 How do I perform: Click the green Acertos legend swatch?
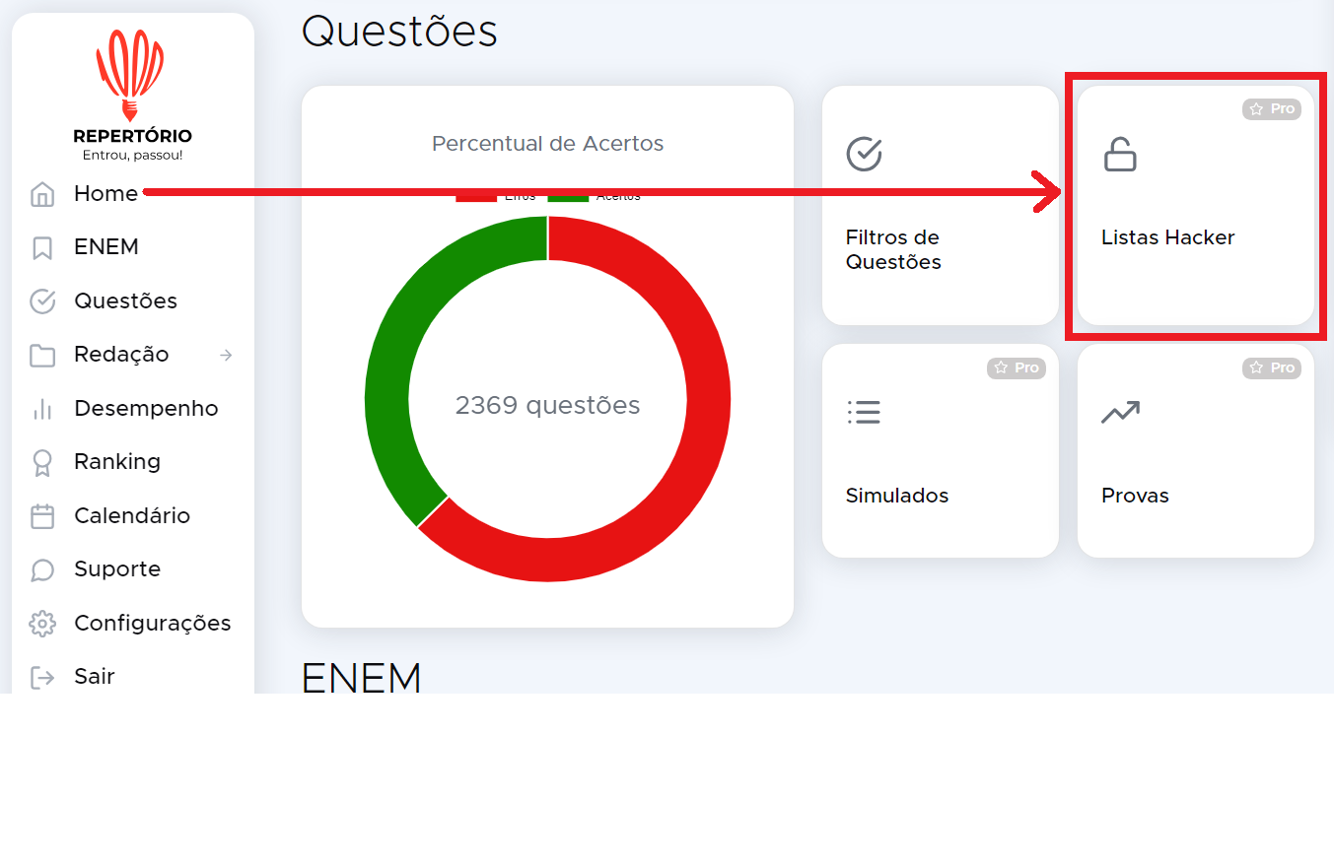(x=568, y=199)
